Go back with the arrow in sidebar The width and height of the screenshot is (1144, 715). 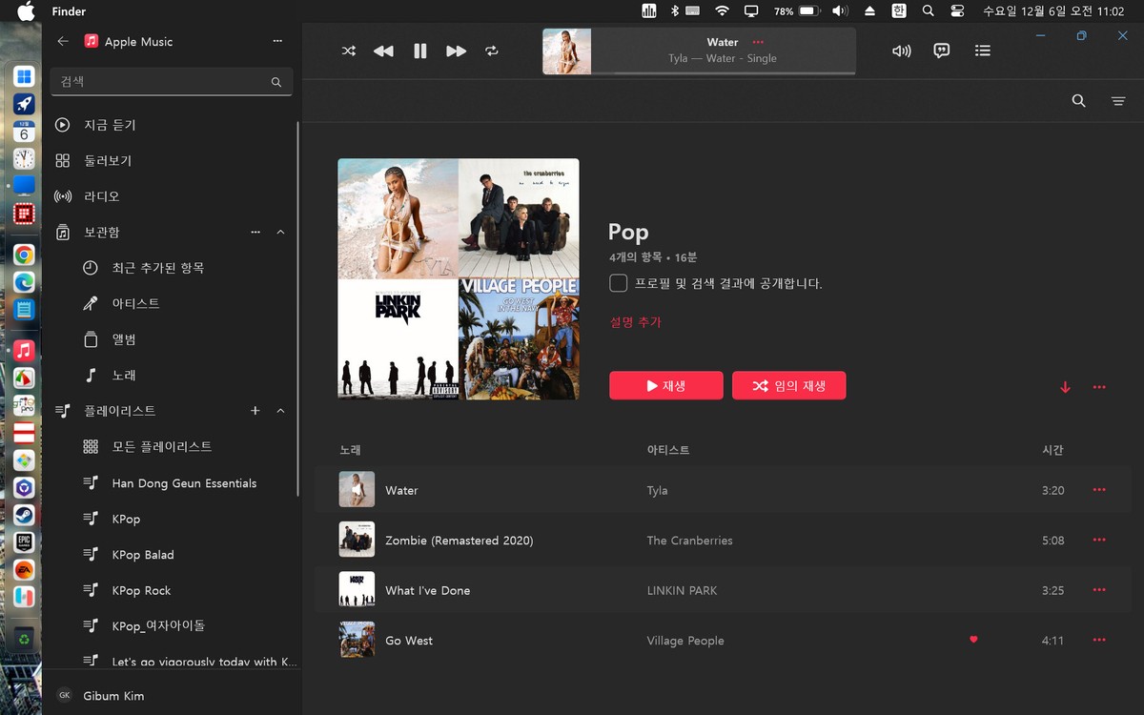click(63, 41)
